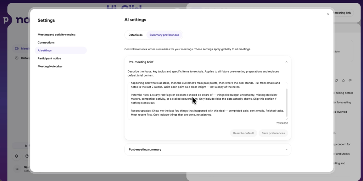The height and width of the screenshot is (181, 363).
Task: Click the thumbs up icon in background panel
Action: pos(343,80)
